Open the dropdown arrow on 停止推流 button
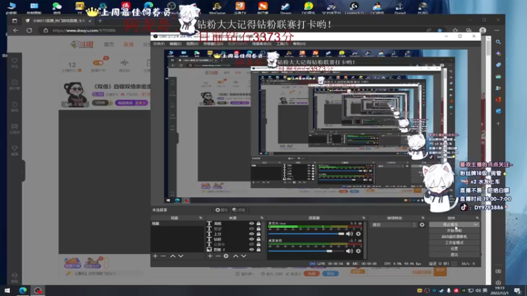Viewport: 527px width, 296px height. (476, 224)
